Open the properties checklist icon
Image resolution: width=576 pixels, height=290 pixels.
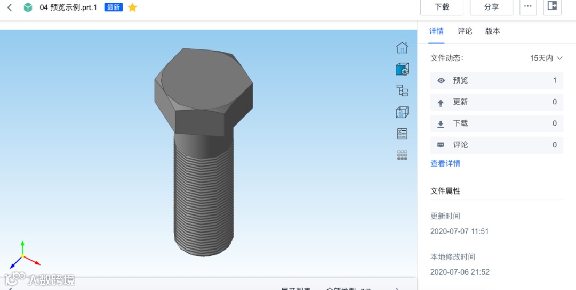pos(402,134)
